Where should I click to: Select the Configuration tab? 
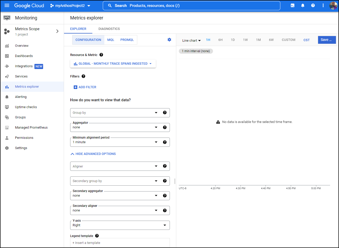pyautogui.click(x=88, y=40)
